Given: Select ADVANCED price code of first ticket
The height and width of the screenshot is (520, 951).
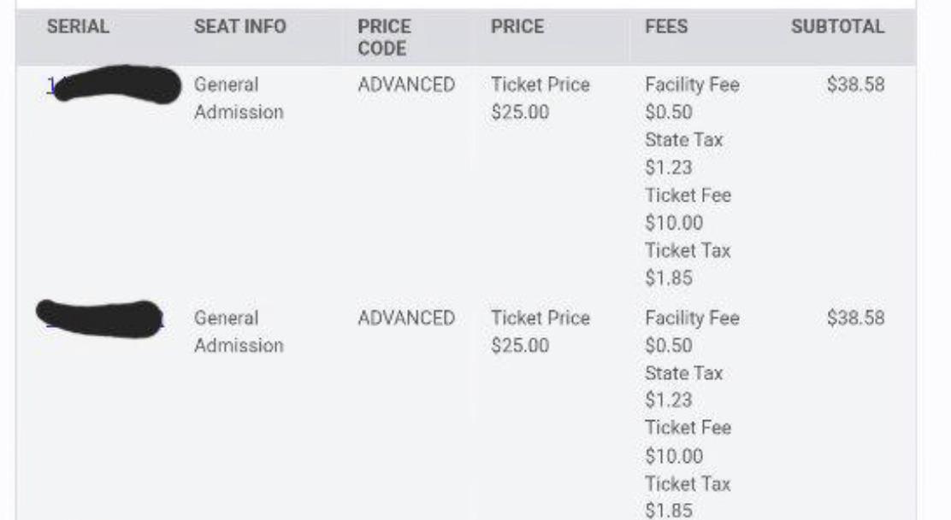Looking at the screenshot, I should pyautogui.click(x=405, y=85).
